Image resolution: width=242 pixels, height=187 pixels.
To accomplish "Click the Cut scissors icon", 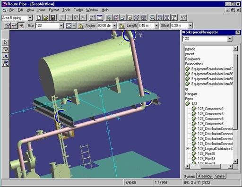I will click(62, 17).
